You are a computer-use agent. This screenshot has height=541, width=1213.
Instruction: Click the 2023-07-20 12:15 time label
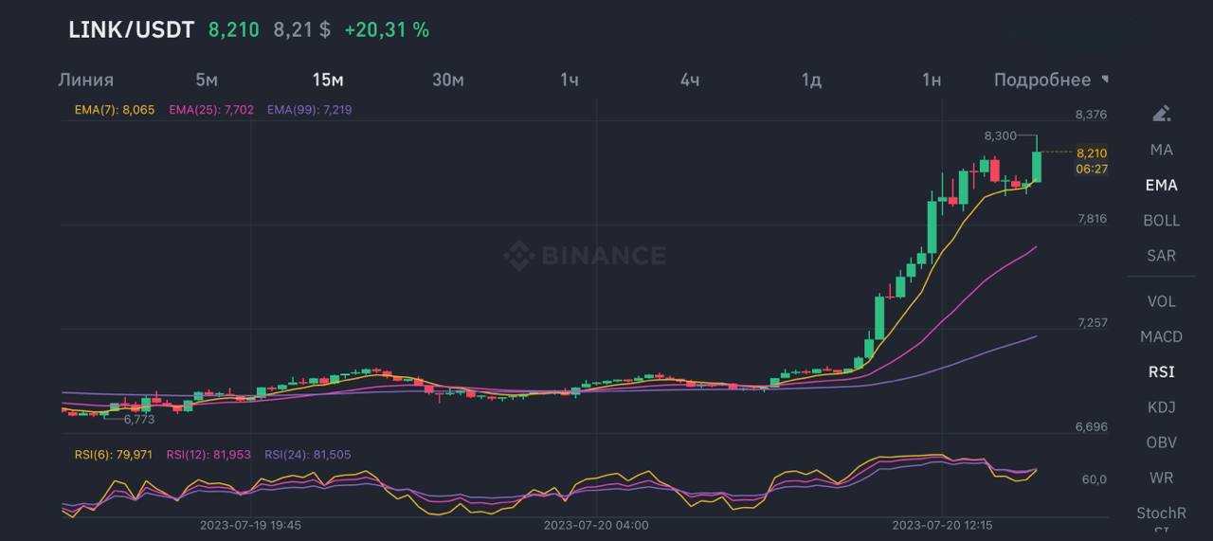(x=943, y=524)
